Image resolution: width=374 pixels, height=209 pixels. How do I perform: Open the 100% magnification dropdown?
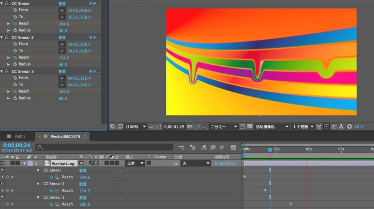pyautogui.click(x=136, y=127)
